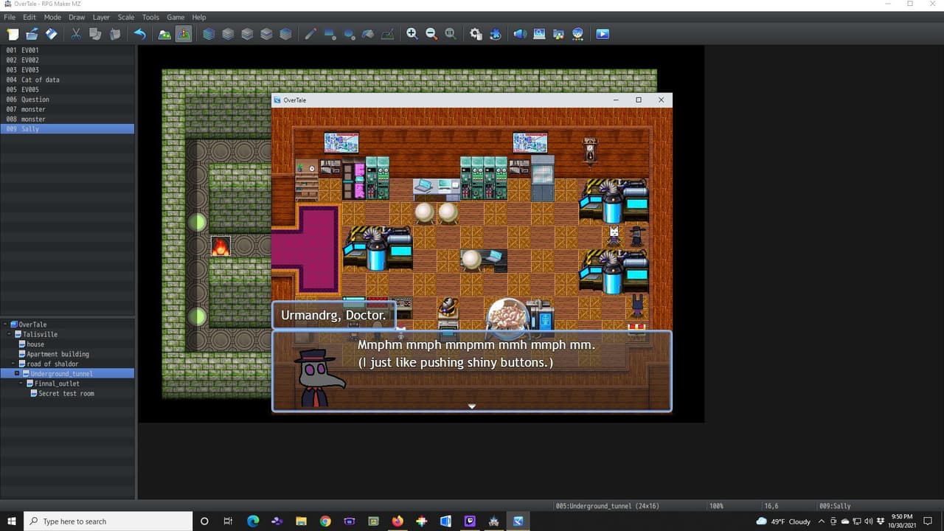
Task: Open the Event Searcher icon
Action: click(539, 34)
